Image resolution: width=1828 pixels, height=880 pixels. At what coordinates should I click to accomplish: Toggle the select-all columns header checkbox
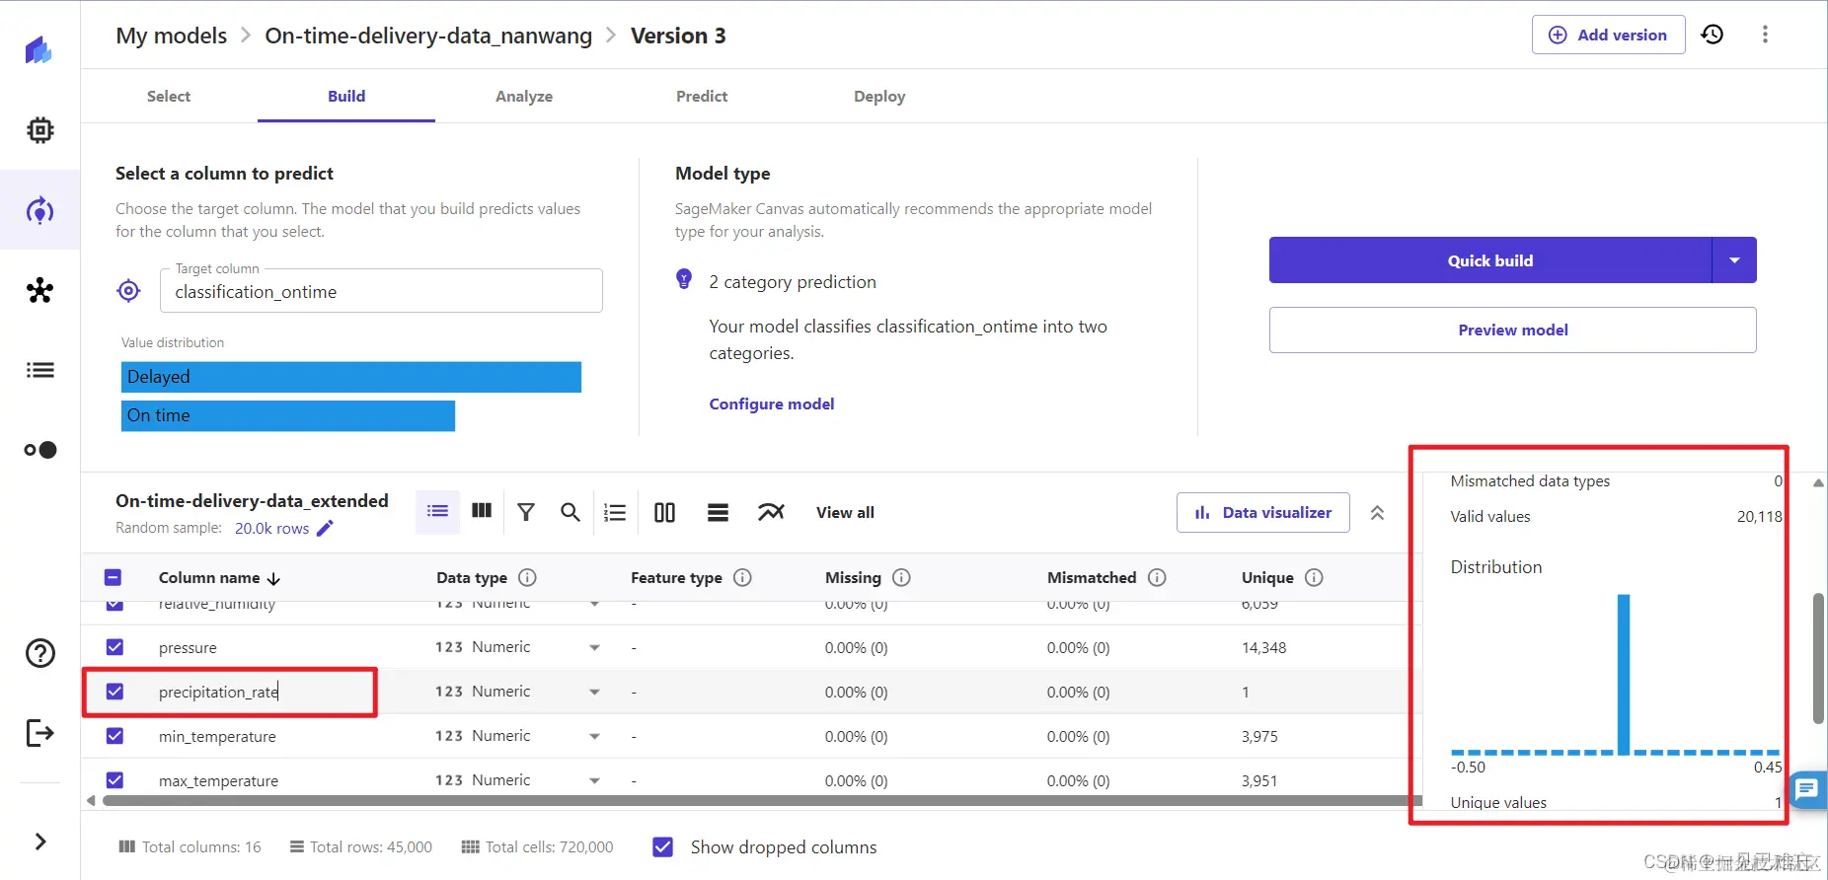pyautogui.click(x=114, y=577)
